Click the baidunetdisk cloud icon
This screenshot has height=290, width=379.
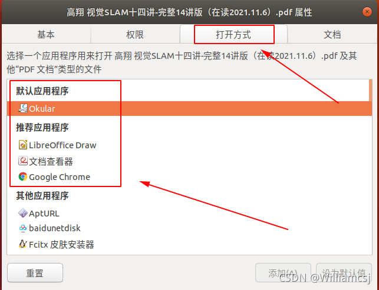(x=23, y=228)
